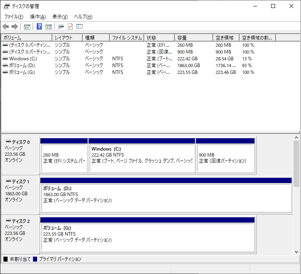The height and width of the screenshot is (274, 301).
Task: Sort by the ボリューム column header
Action: point(27,38)
